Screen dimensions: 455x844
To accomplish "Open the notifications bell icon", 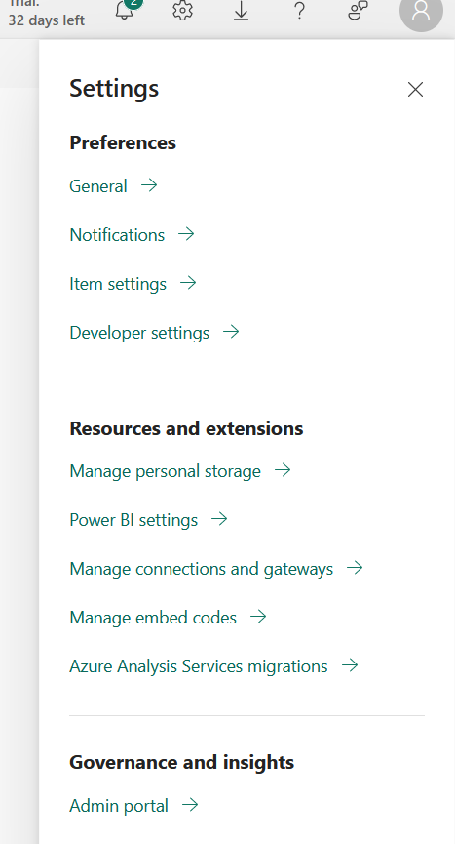I will point(125,10).
